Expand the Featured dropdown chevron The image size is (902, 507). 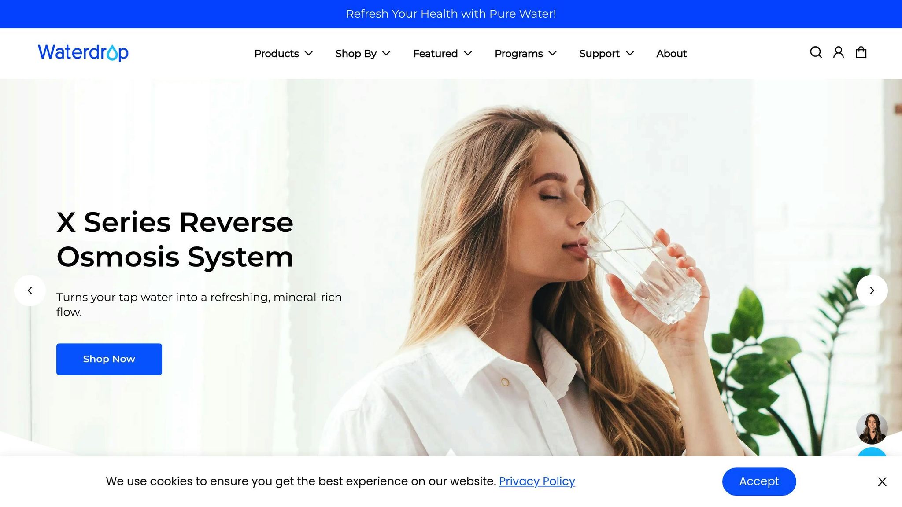click(x=468, y=53)
